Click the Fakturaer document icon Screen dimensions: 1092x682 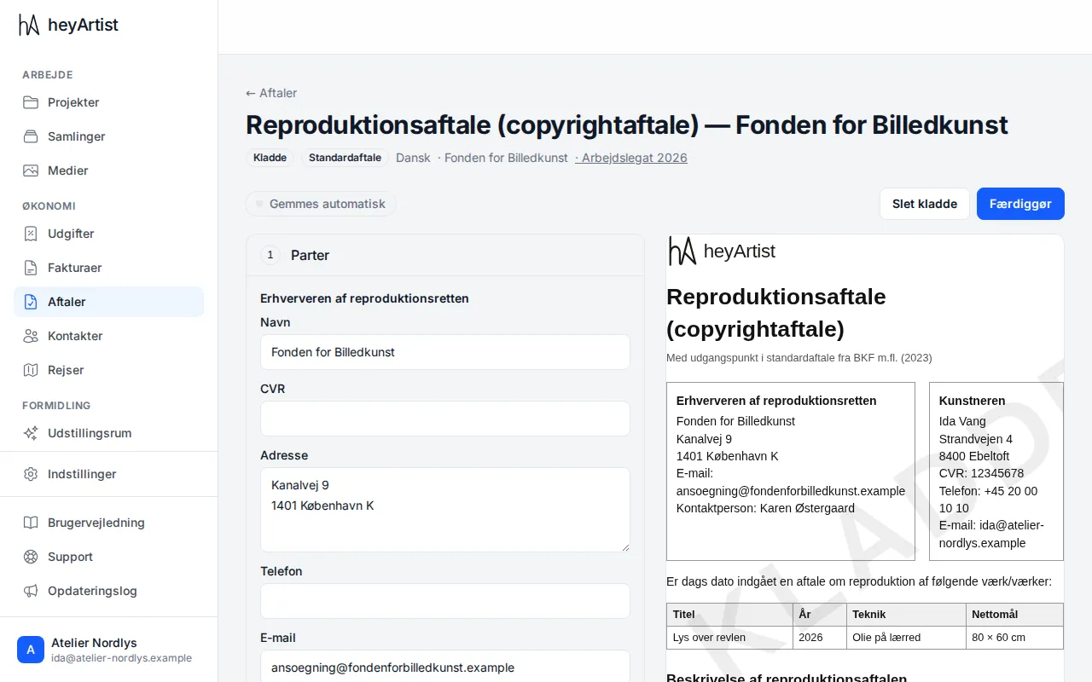[x=31, y=268]
